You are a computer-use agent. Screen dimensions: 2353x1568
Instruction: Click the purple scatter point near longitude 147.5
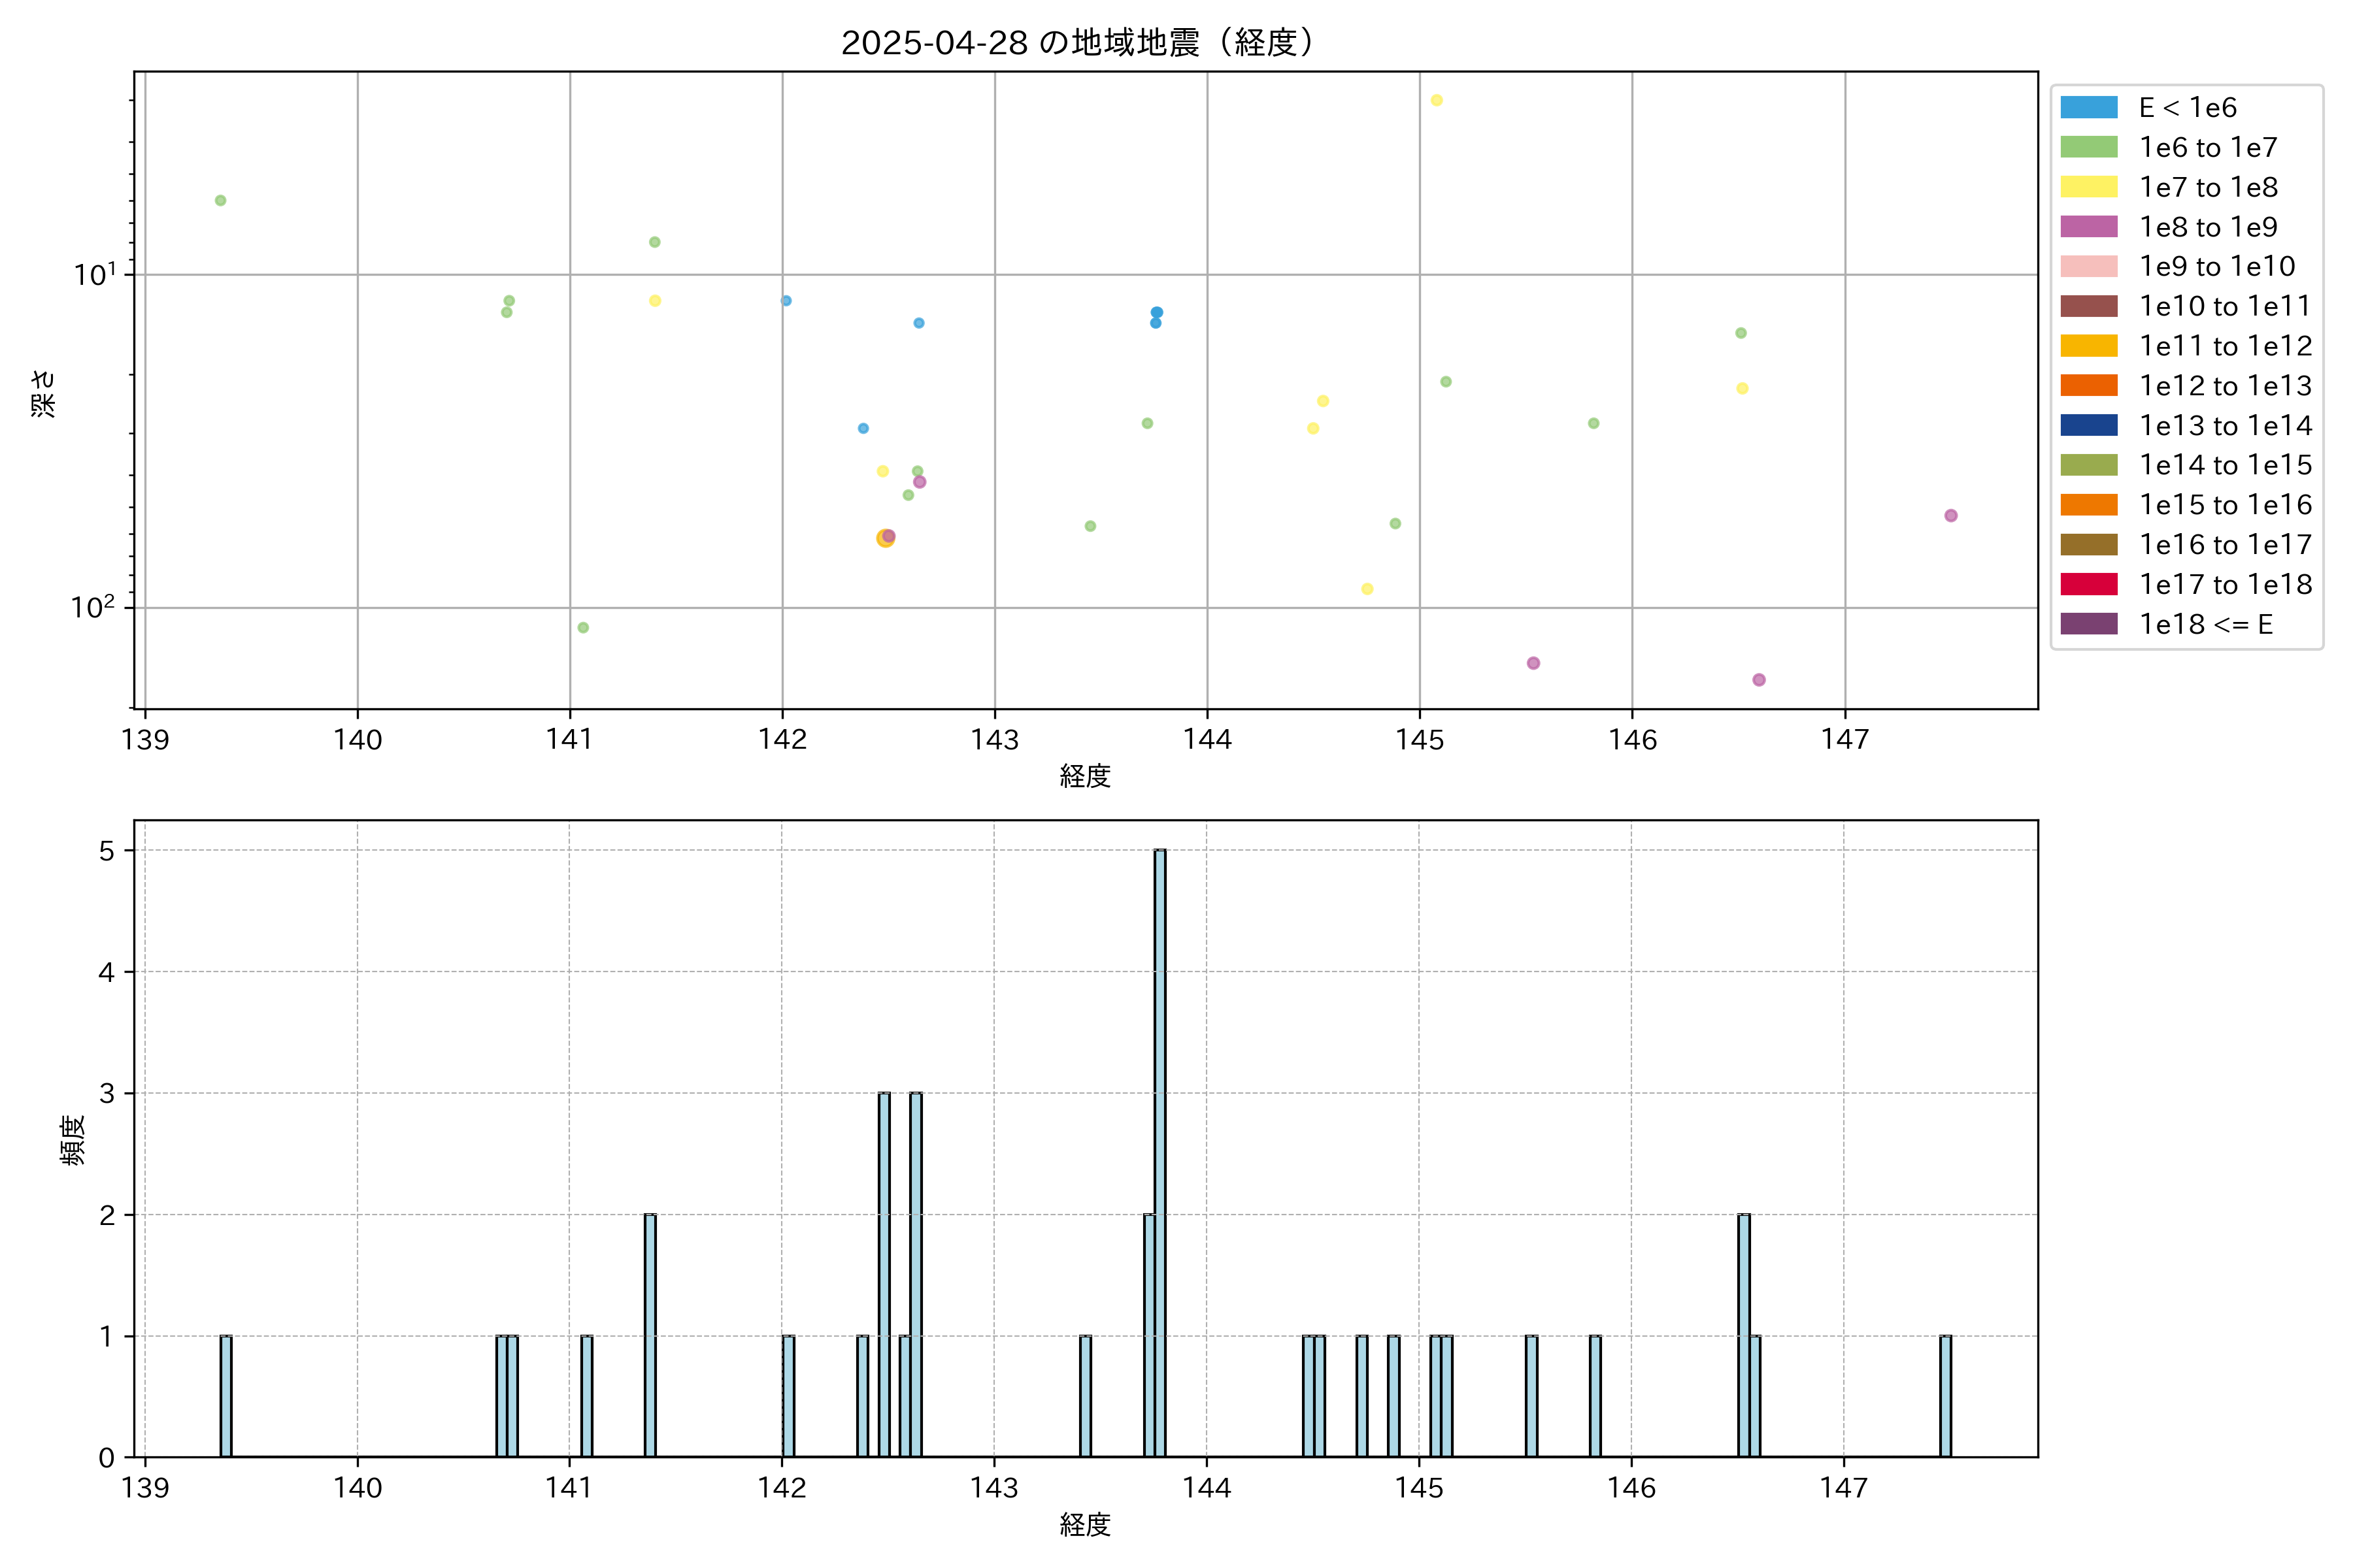[1951, 516]
